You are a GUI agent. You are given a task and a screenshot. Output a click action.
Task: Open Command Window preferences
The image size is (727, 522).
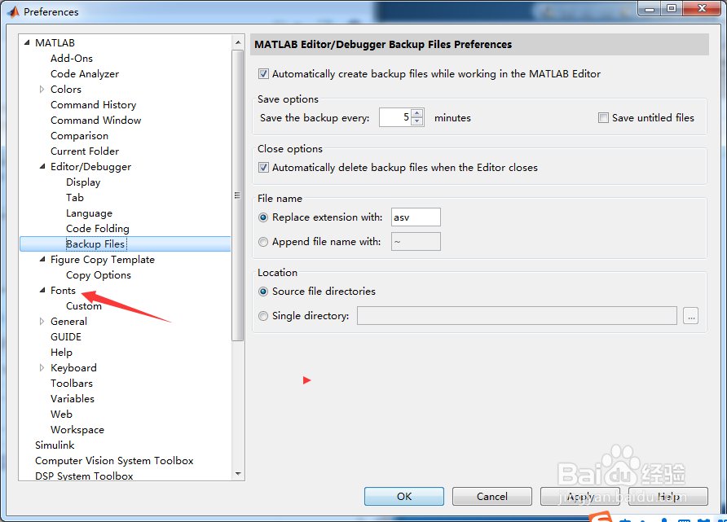(95, 120)
